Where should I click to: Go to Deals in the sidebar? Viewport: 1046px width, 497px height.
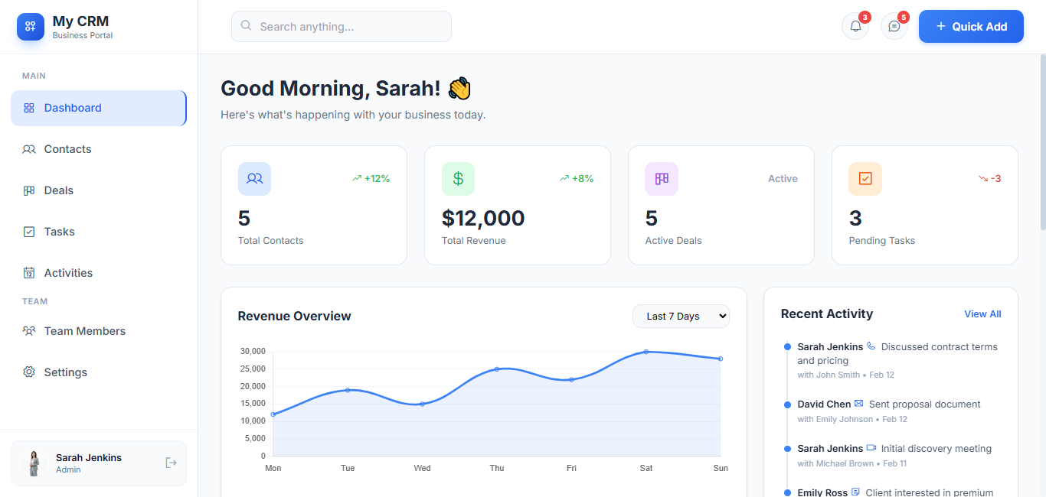tap(59, 190)
